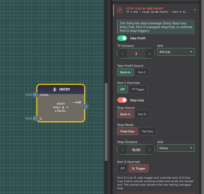Click the TP Distance value field
Image resolution: width=204 pixels, height=194 pixels.
tap(136, 54)
